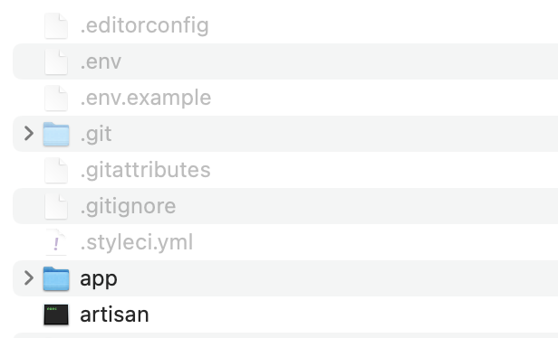Select the .env.example filename
558x338 pixels.
146,98
